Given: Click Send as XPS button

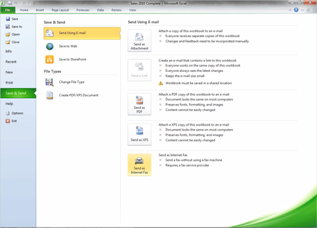Looking at the screenshot, I should [140, 134].
